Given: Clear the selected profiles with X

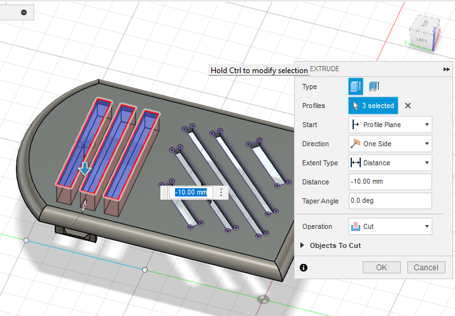Looking at the screenshot, I should (408, 106).
